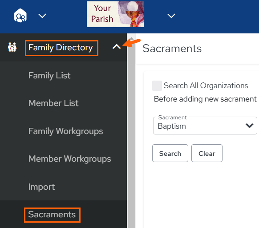Image resolution: width=259 pixels, height=228 pixels.
Task: Expand the chevron beside Your Parish logo
Action: 171,16
